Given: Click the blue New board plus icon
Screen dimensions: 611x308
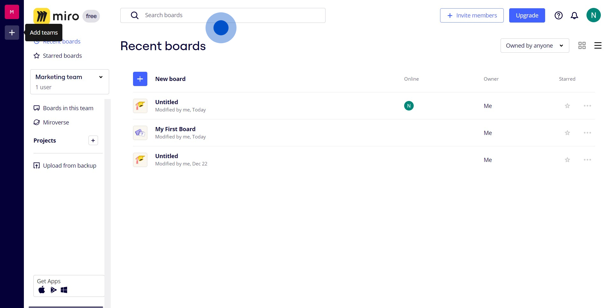Looking at the screenshot, I should point(140,79).
